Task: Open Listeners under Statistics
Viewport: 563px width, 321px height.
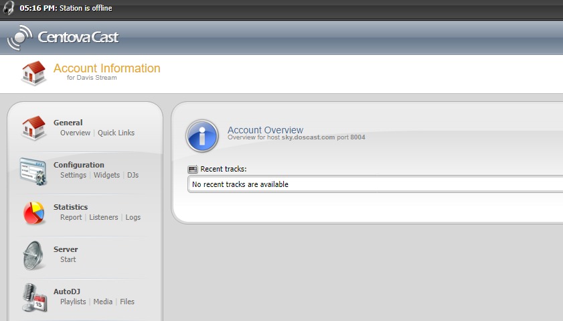Action: [103, 217]
